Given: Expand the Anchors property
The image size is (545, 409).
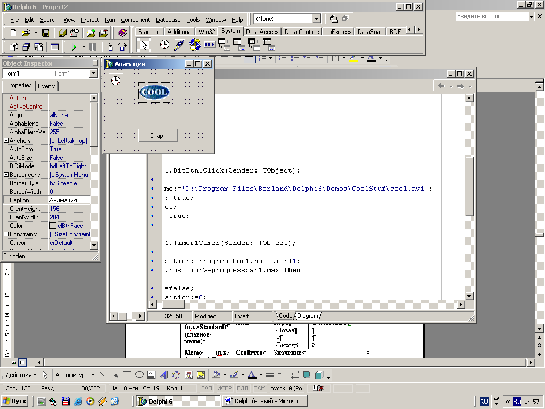Looking at the screenshot, I should point(6,141).
